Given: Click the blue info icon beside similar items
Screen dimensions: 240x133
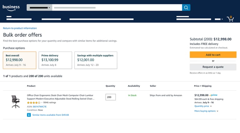Looking at the screenshot, I should coord(29,115).
